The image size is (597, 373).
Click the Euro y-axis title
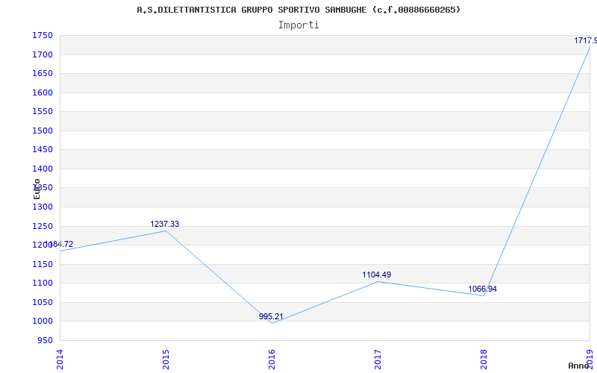click(37, 189)
